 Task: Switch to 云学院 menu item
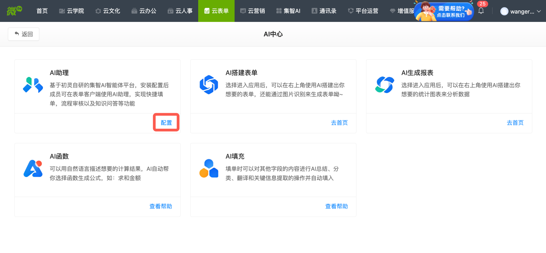(x=72, y=11)
